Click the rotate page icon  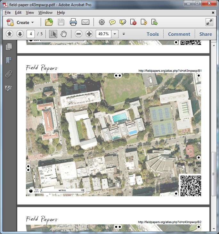point(144,22)
